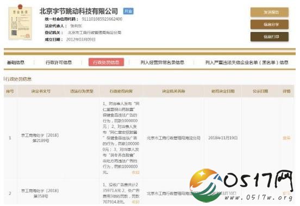Open the 列入经营异常名录信息 tab
The image size is (300, 206).
(162, 62)
